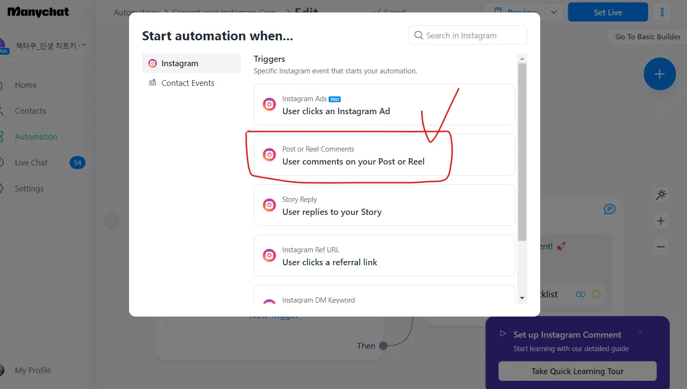Click the chat bubble icon on the message node
This screenshot has width=687, height=389.
click(609, 209)
